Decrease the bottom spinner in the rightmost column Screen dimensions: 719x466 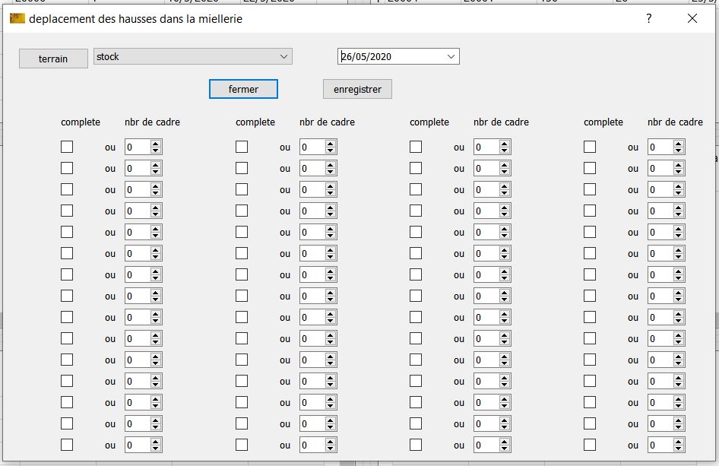click(678, 449)
